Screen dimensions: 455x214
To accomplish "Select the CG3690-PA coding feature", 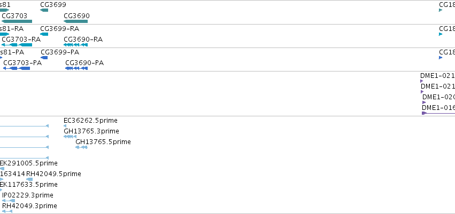I will [x=76, y=68].
